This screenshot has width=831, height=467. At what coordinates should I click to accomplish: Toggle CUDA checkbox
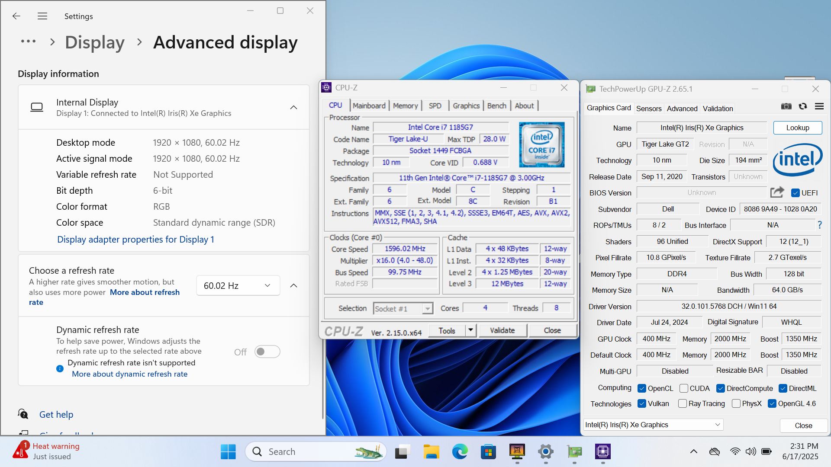click(683, 388)
